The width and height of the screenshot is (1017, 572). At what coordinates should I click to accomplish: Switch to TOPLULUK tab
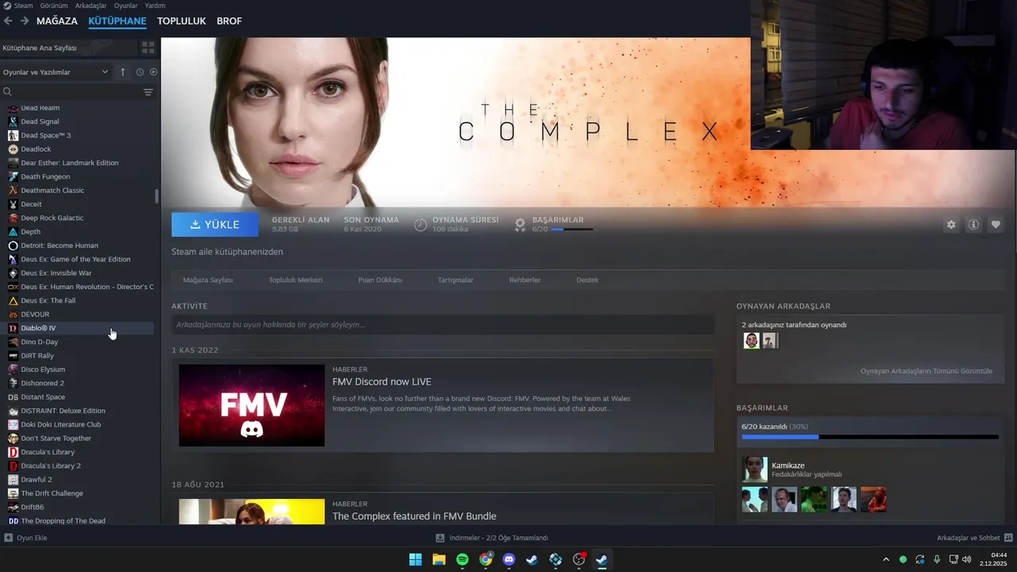(x=181, y=21)
